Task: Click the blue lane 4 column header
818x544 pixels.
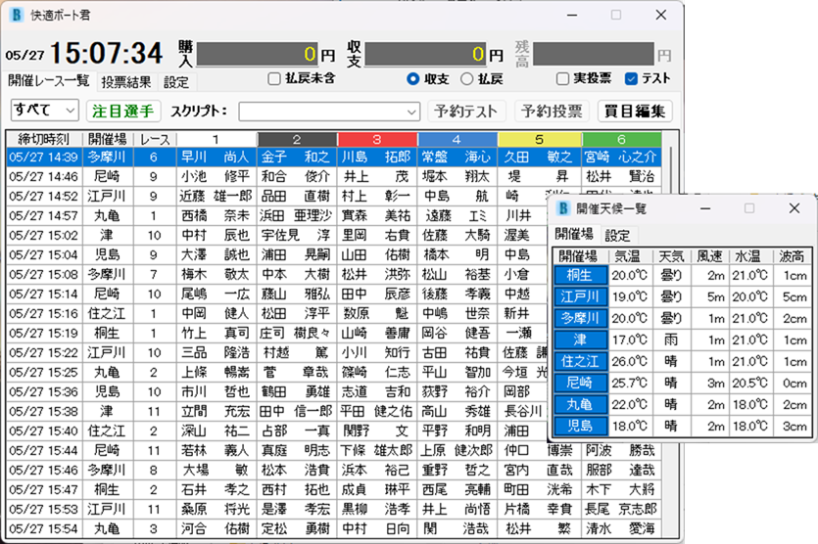Action: [457, 140]
